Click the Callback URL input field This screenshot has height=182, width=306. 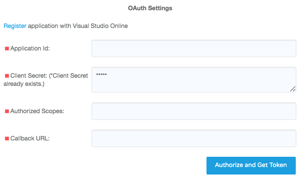(194, 138)
